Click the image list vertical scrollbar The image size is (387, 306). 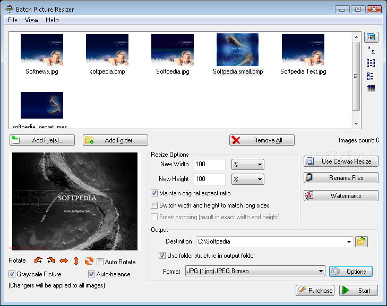(x=356, y=76)
